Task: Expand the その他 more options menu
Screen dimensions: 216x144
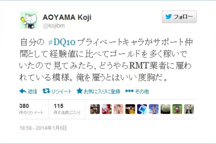Action: click(137, 91)
